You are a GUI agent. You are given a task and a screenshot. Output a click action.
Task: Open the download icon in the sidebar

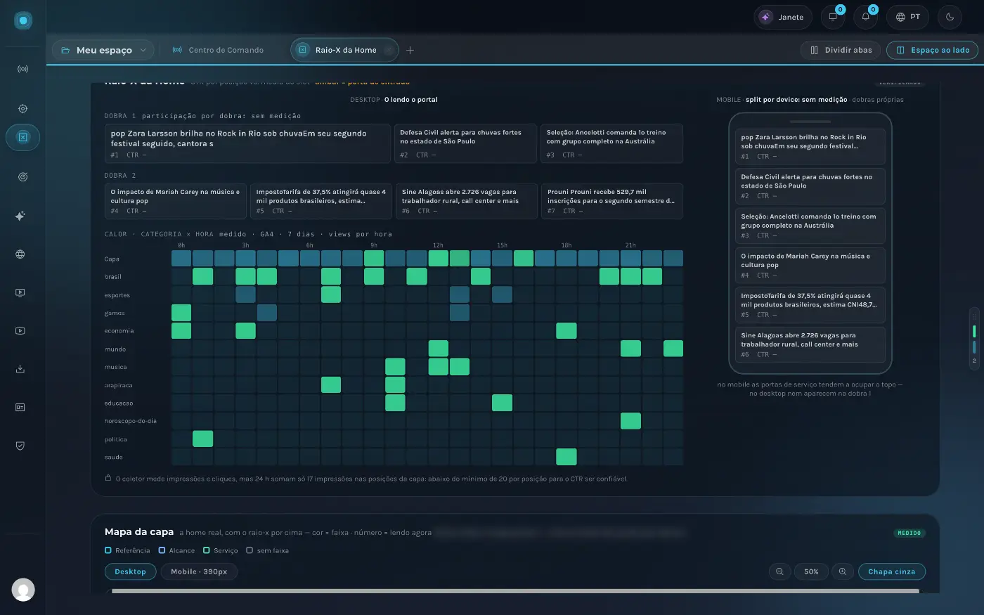[20, 368]
